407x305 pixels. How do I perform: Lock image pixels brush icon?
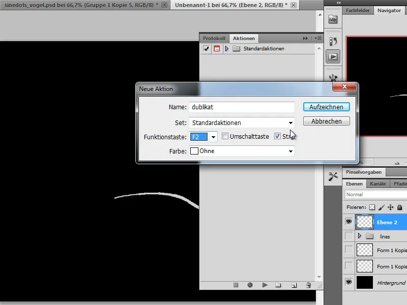point(381,207)
